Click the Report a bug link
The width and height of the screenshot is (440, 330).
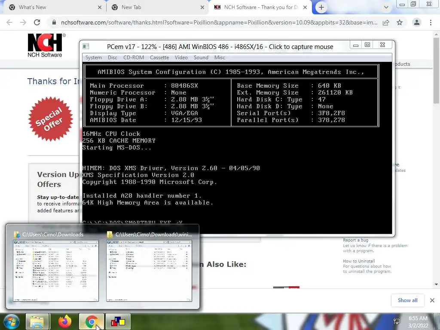(355, 240)
